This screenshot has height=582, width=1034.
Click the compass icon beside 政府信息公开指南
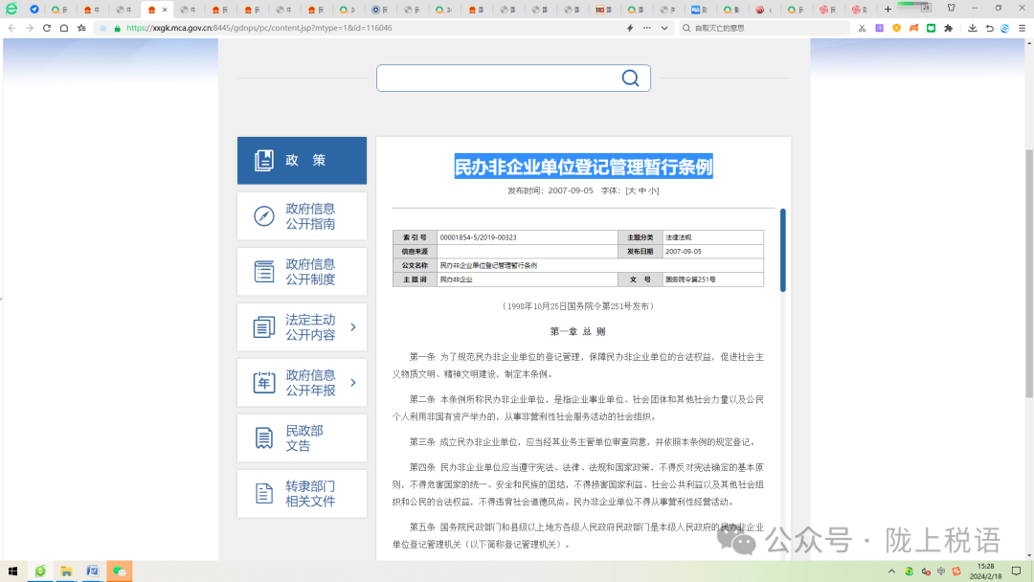pos(264,216)
